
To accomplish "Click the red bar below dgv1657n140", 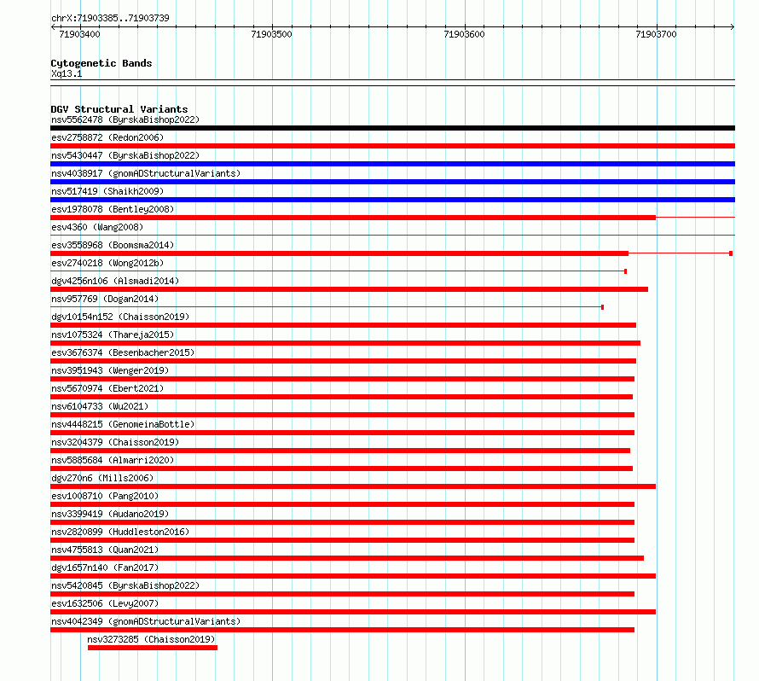I will pyautogui.click(x=353, y=576).
